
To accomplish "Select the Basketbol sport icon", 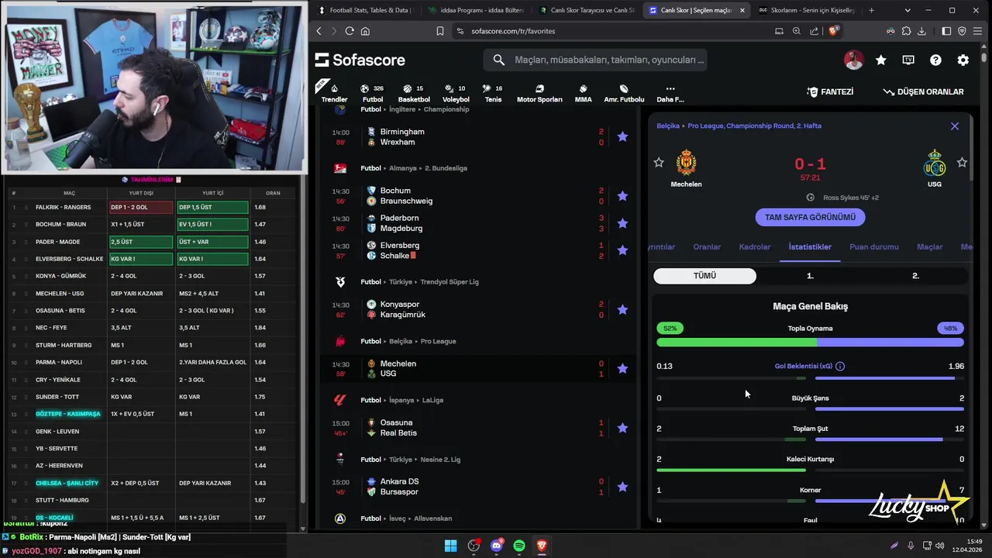I will tap(414, 93).
